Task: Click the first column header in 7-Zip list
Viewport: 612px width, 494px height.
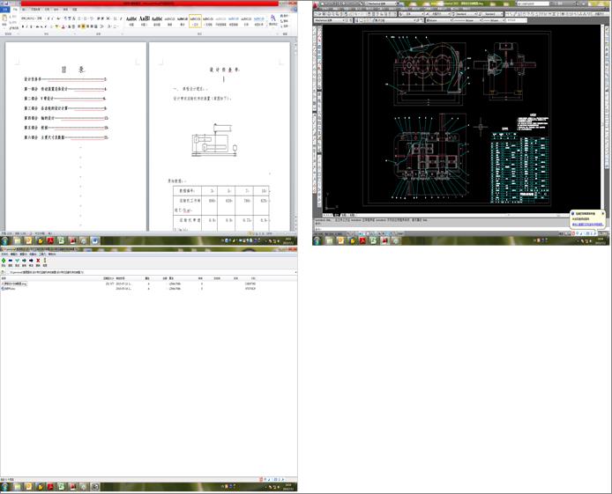Action: pyautogui.click(x=51, y=278)
